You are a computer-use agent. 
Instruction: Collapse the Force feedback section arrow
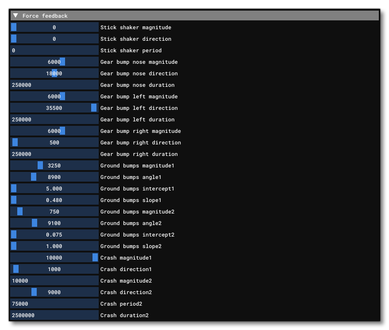[16, 16]
